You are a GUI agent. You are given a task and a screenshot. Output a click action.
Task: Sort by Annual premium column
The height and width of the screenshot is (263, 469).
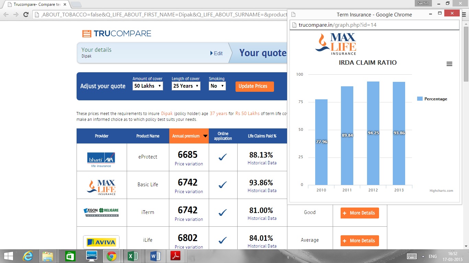(189, 136)
